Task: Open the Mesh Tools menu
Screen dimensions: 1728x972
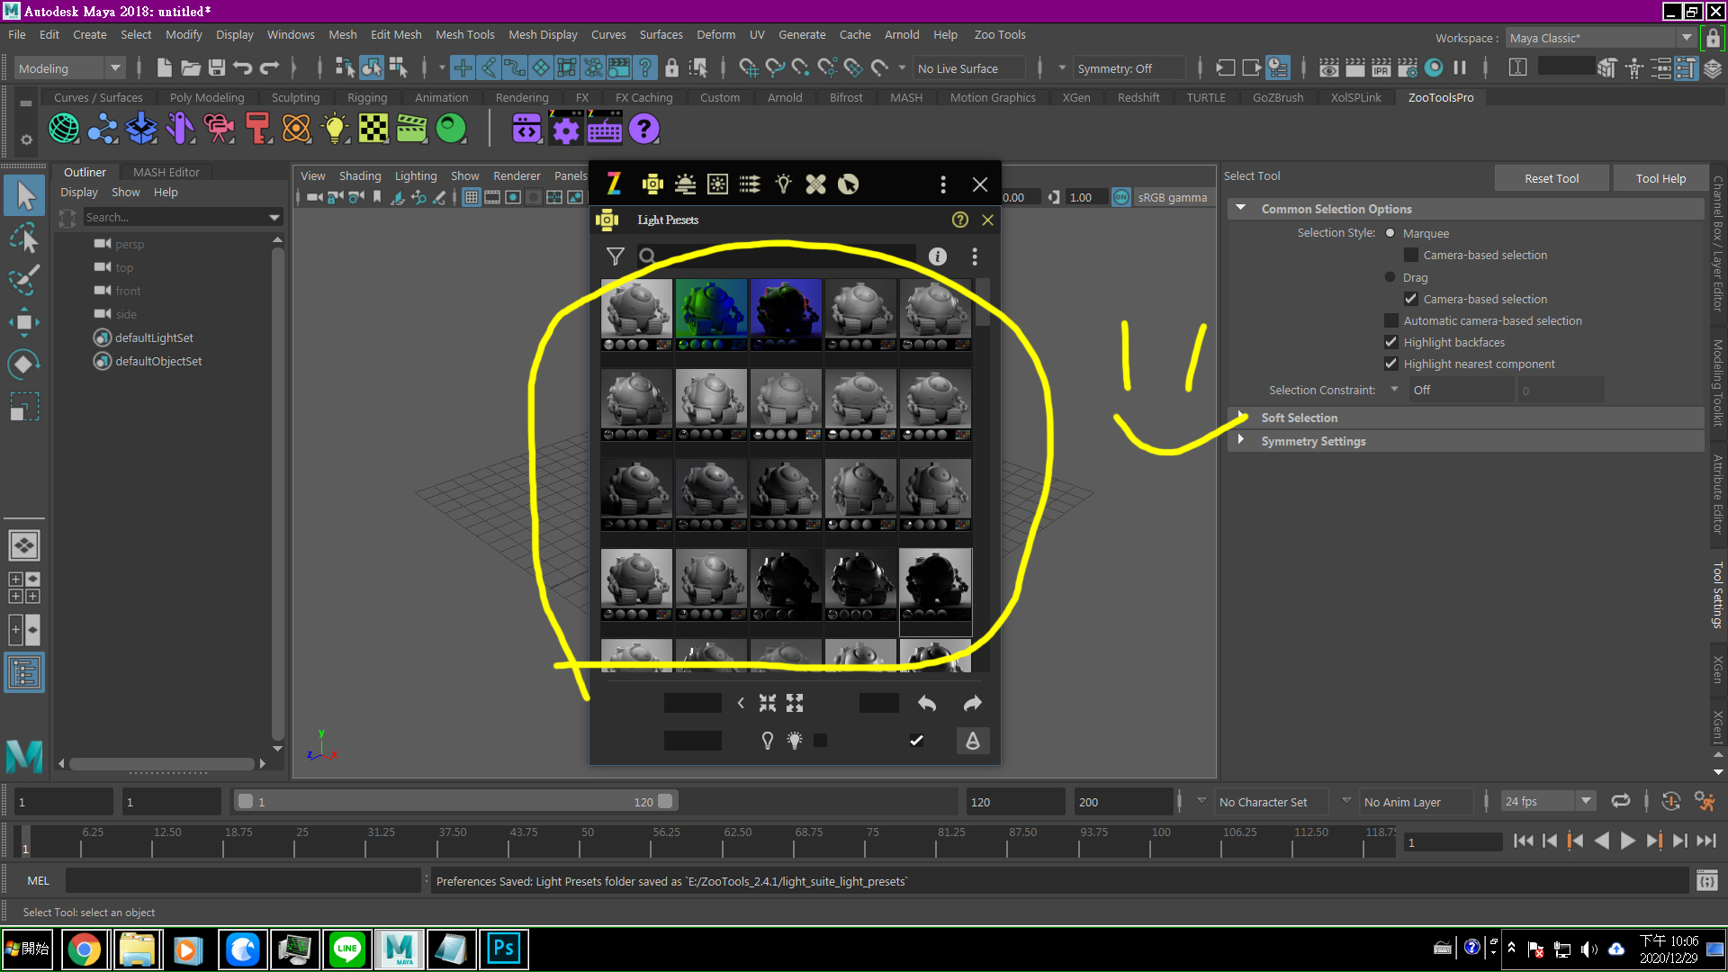Action: tap(464, 34)
